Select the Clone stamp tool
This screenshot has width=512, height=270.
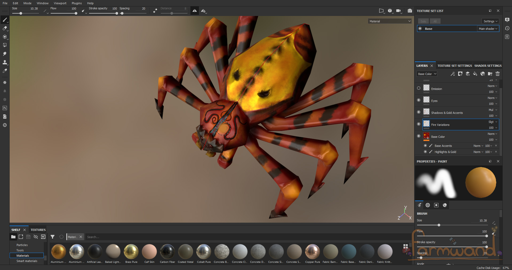(x=5, y=62)
